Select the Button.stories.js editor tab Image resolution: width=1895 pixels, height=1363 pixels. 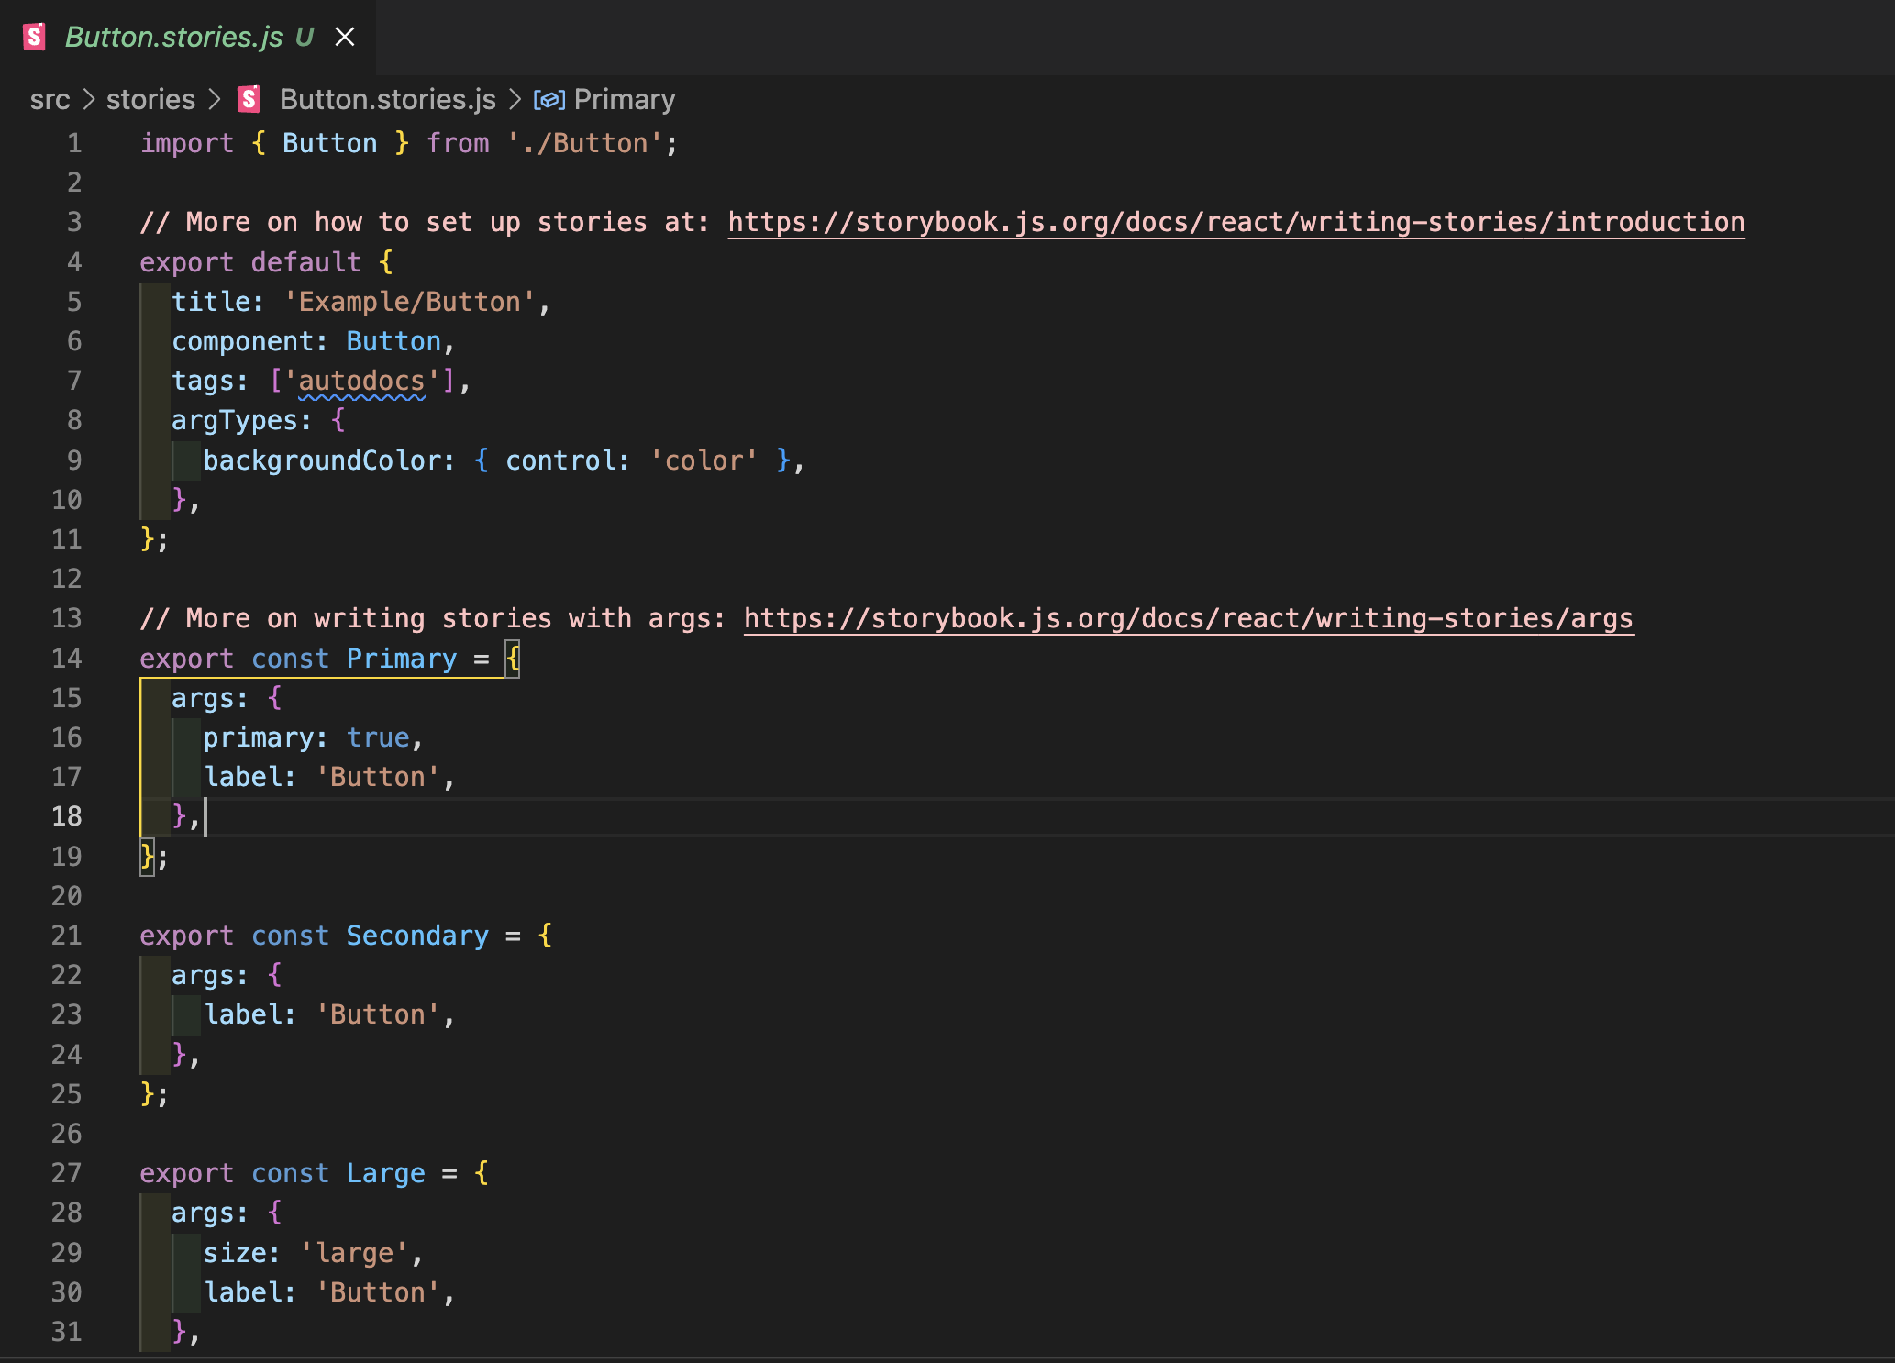pos(187,37)
